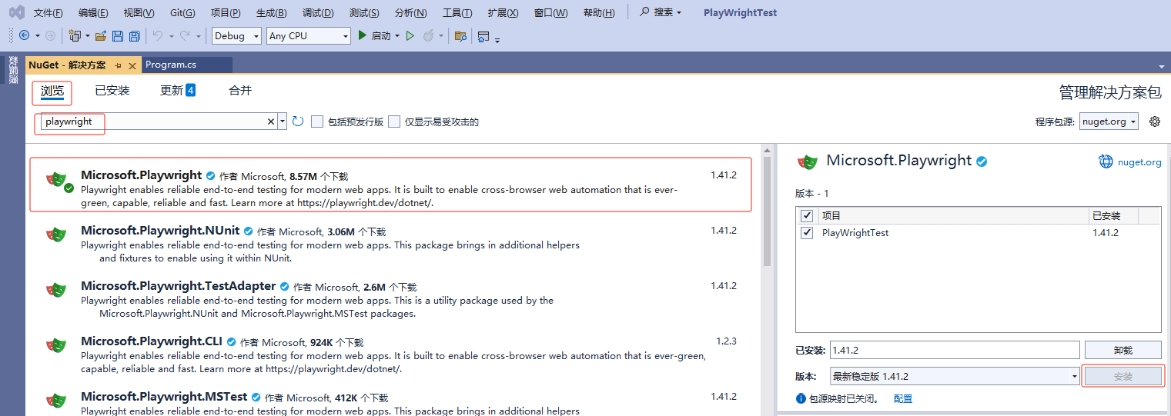Click the large Playwright icon in details panel
This screenshot has height=416, width=1171.
(x=808, y=161)
